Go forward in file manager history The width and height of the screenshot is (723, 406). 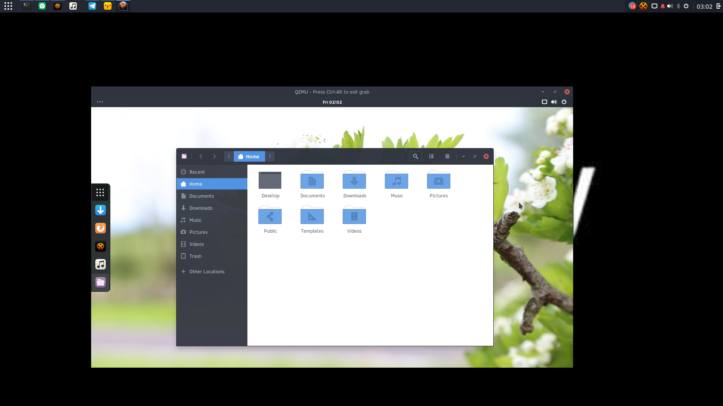(x=214, y=156)
